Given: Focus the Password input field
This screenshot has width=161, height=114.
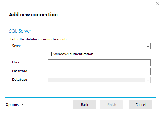Looking at the screenshot, I should pos(99,71).
